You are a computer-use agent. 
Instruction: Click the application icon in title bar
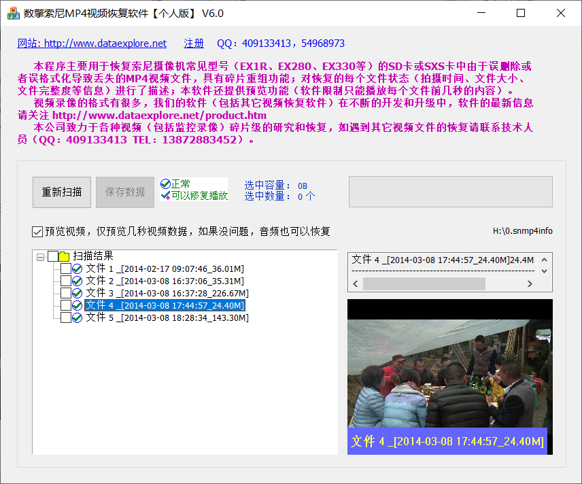14,13
